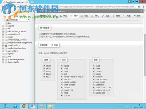Uncheck the INSERT privilege
The image size is (146, 109).
pyautogui.click(x=44, y=69)
